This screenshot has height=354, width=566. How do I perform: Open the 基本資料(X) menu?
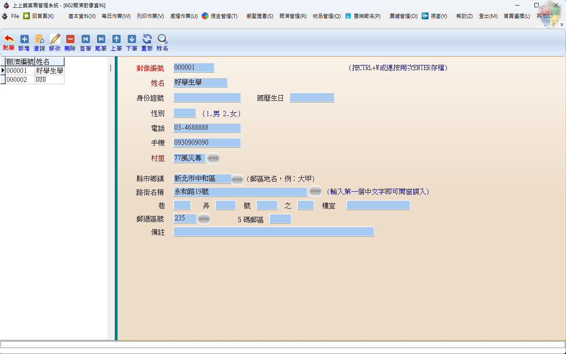click(x=82, y=16)
